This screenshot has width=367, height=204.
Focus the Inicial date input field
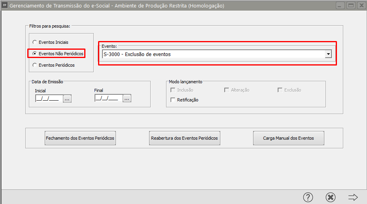click(47, 99)
